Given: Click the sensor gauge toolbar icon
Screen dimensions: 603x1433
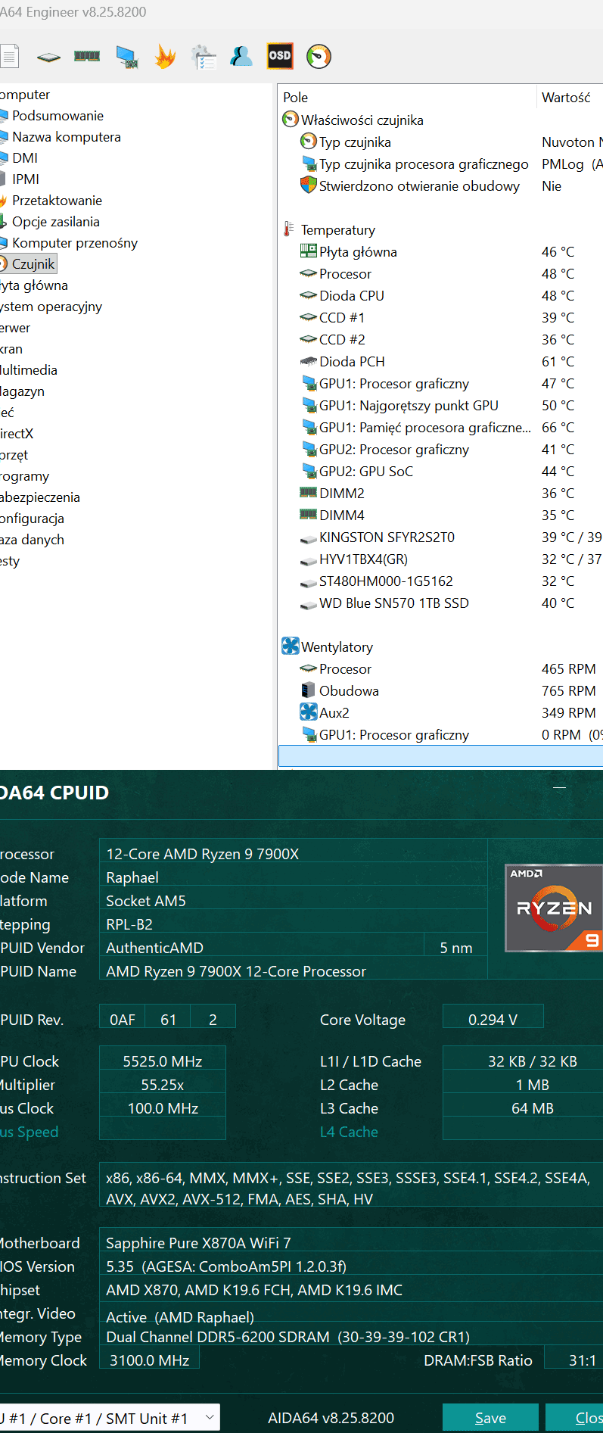Looking at the screenshot, I should click(x=319, y=57).
